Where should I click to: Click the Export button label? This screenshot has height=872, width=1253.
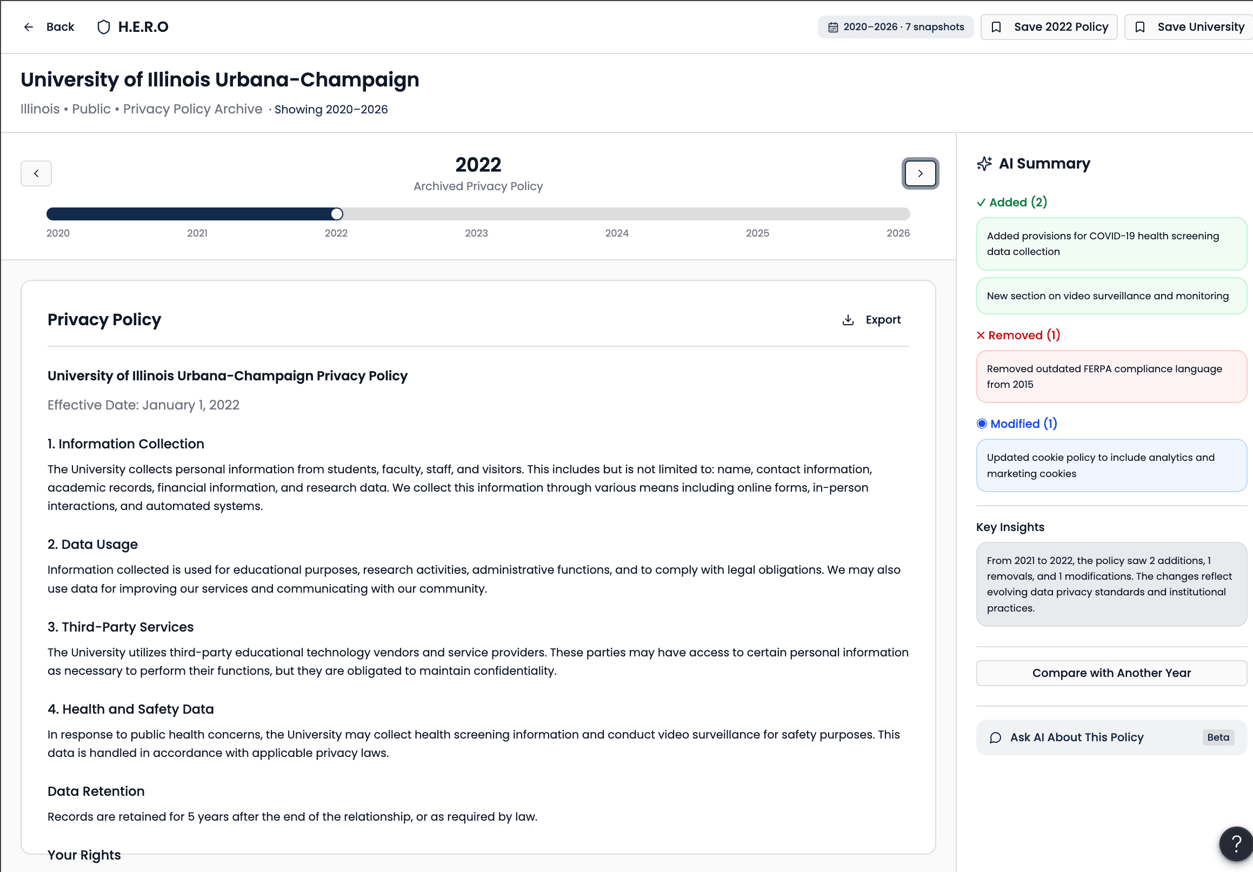[x=883, y=319]
